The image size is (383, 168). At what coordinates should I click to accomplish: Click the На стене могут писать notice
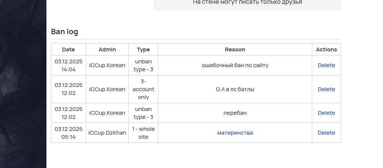247,2
